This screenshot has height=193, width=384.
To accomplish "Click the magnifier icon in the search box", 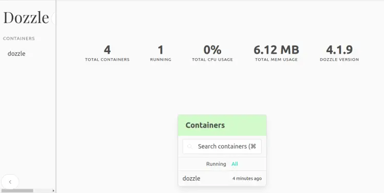I will 190,147.
